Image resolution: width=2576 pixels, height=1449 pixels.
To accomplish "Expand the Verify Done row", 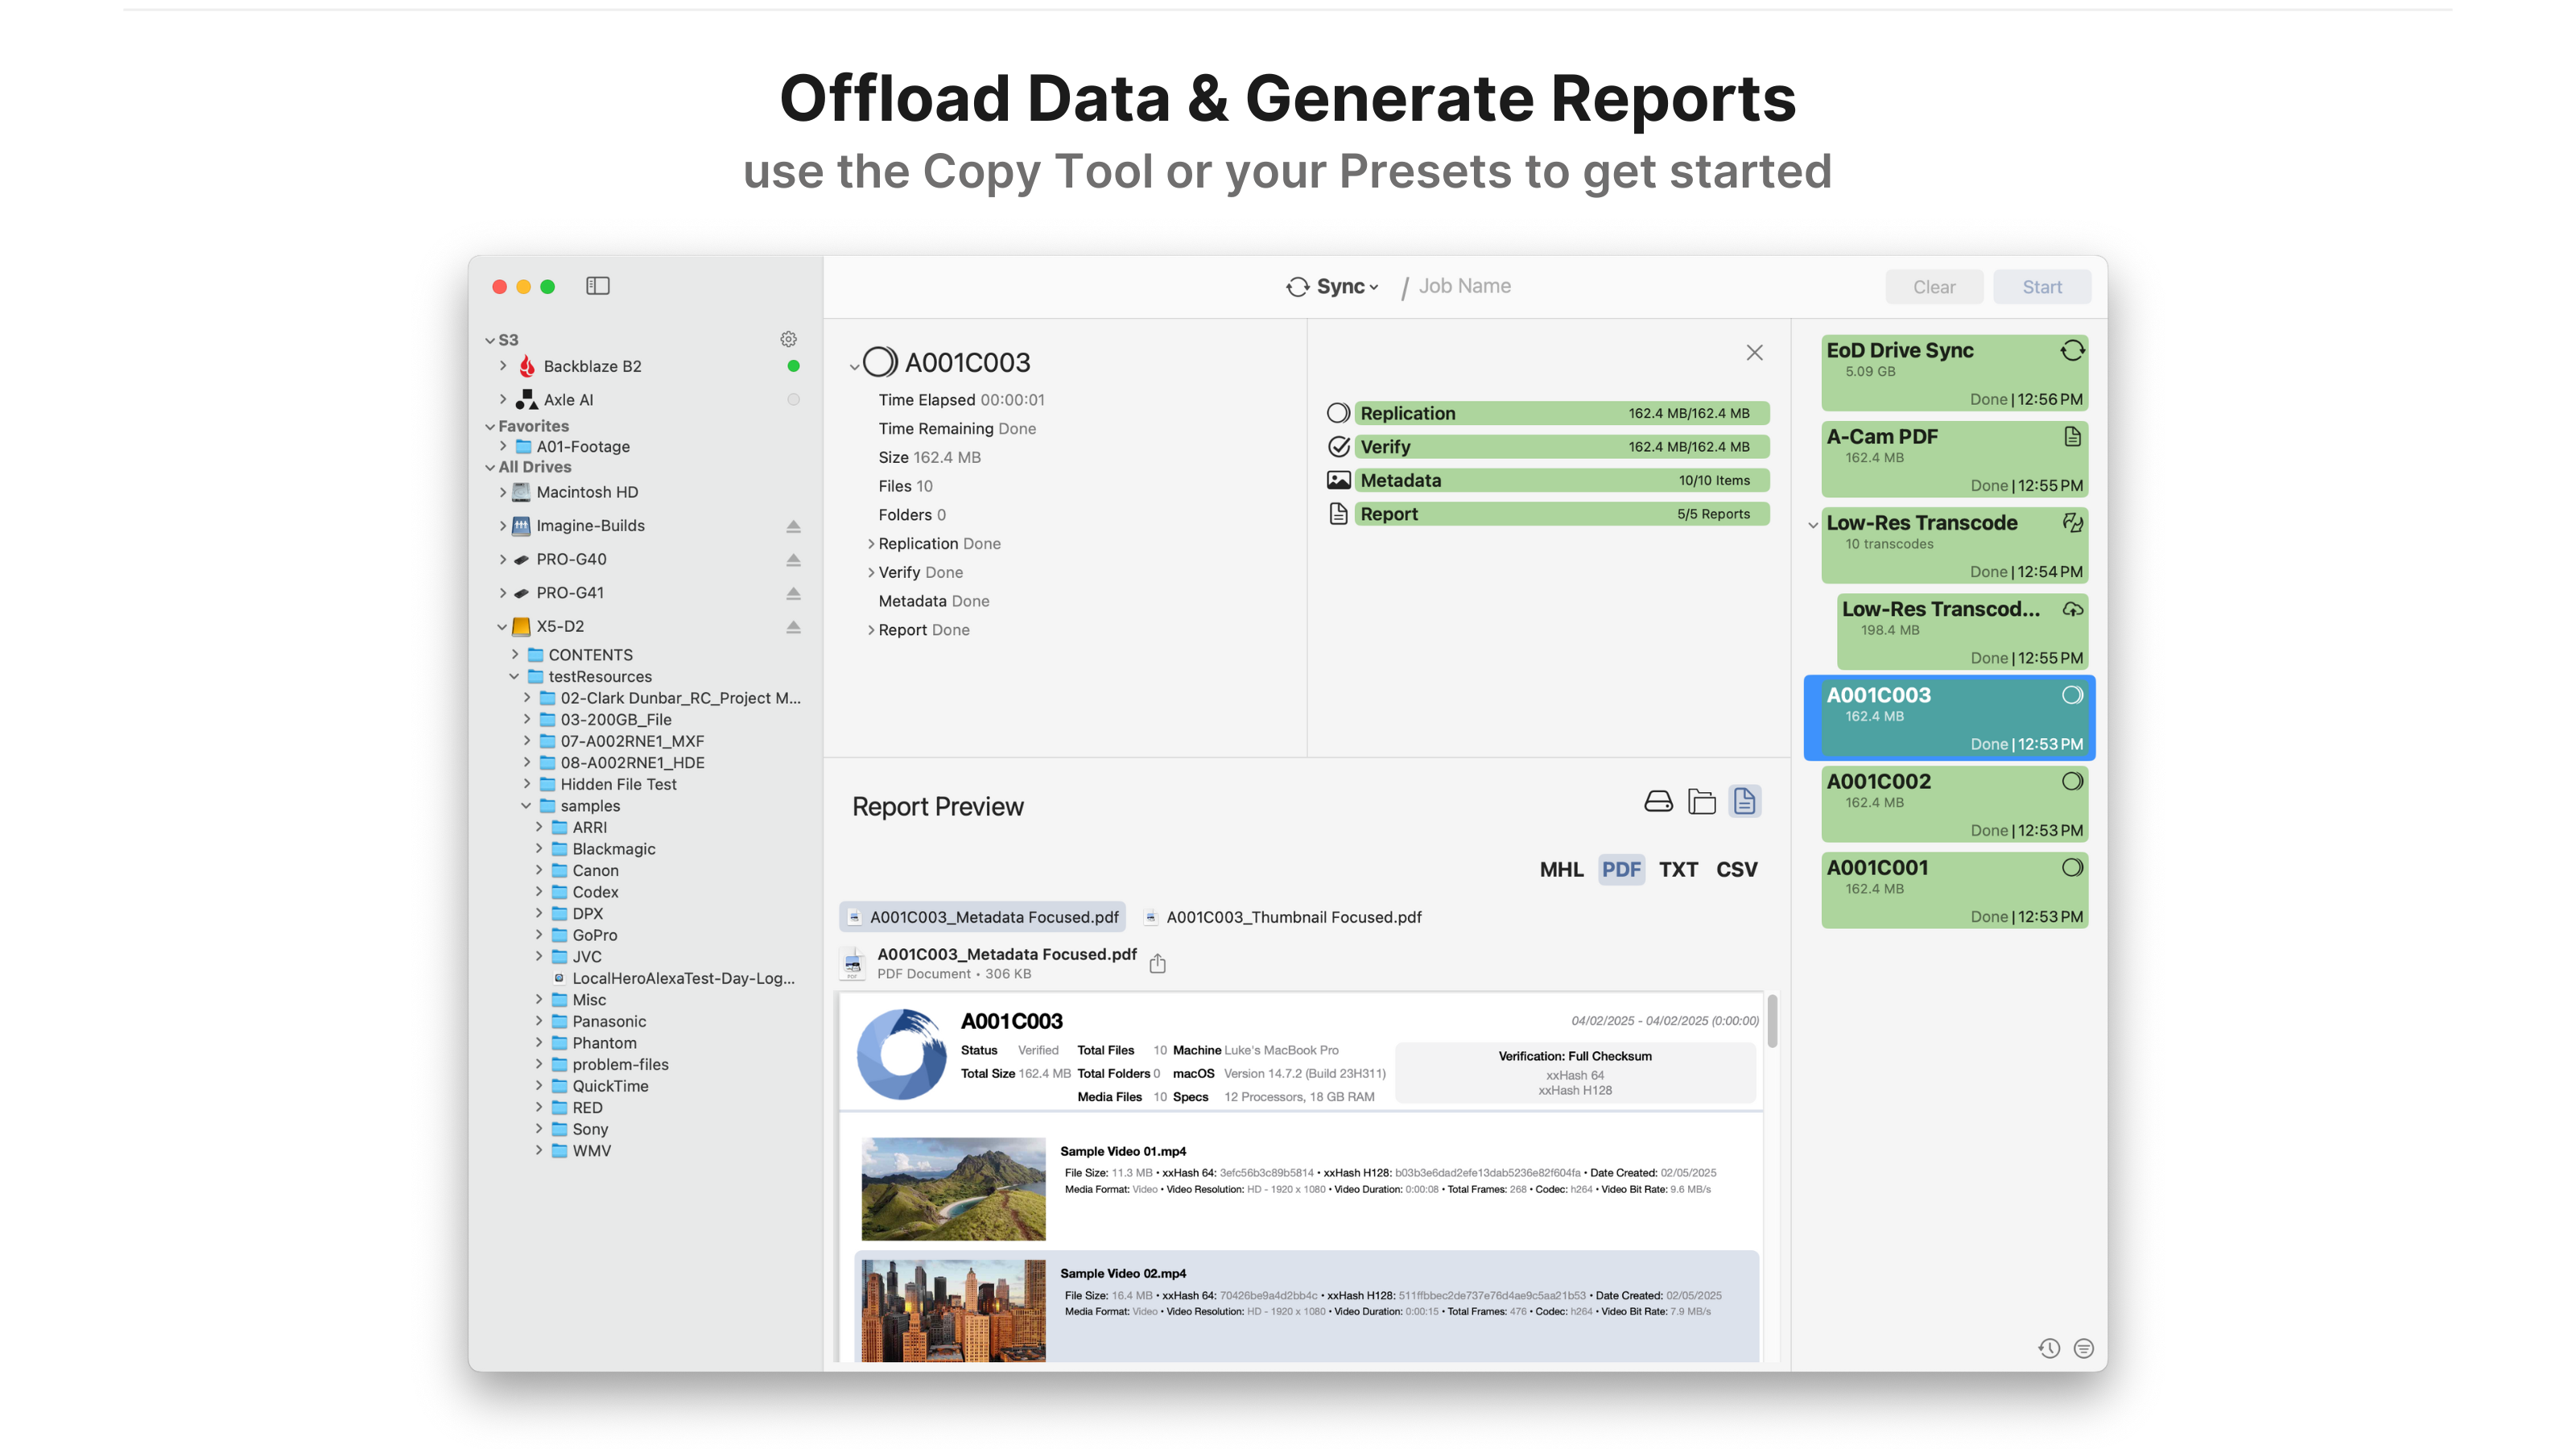I will point(870,572).
